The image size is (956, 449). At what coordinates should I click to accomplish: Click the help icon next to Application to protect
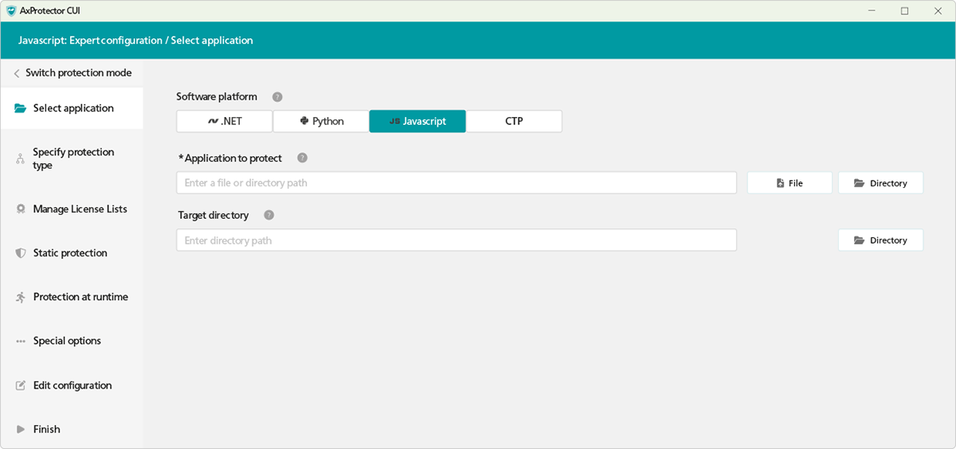tap(302, 158)
